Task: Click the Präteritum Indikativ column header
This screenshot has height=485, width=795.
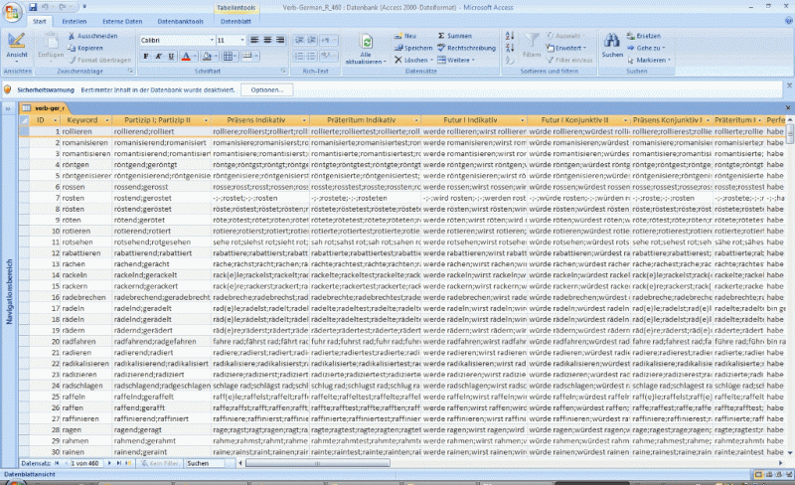Action: [365, 120]
